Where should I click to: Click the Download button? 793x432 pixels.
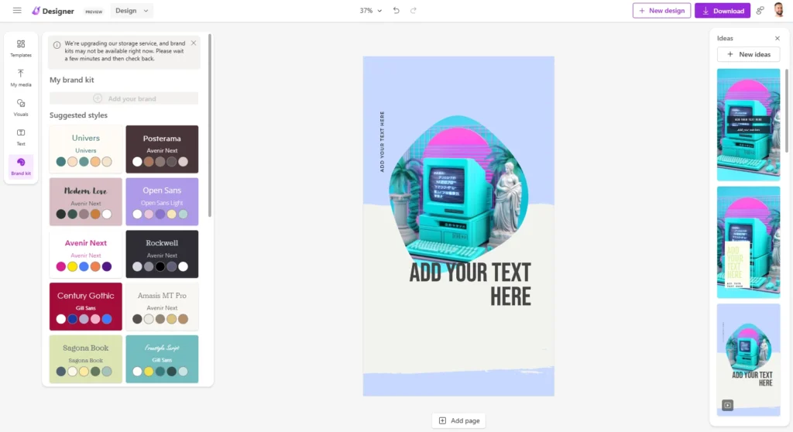coord(723,10)
